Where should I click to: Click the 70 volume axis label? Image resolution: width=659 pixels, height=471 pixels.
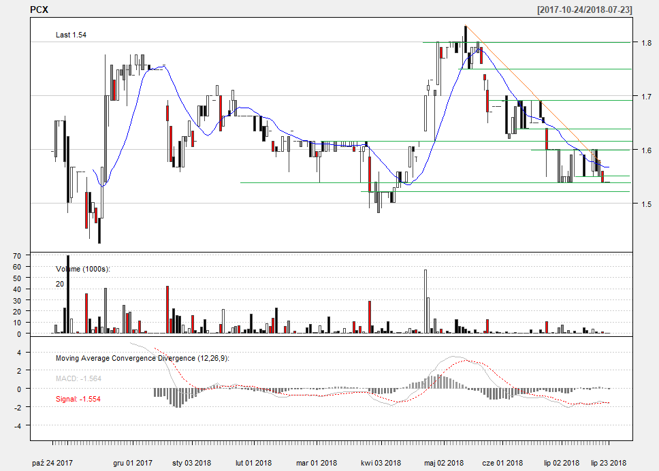(x=17, y=256)
